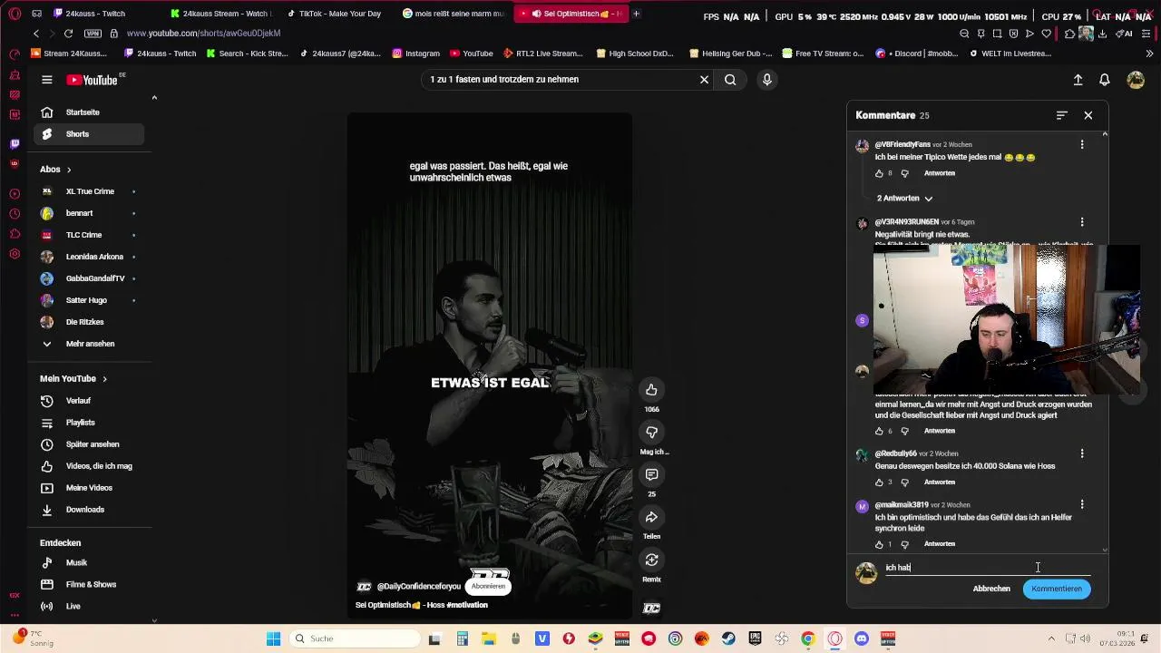Image resolution: width=1161 pixels, height=653 pixels.
Task: Sort comments using the sort icon
Action: (x=1061, y=115)
